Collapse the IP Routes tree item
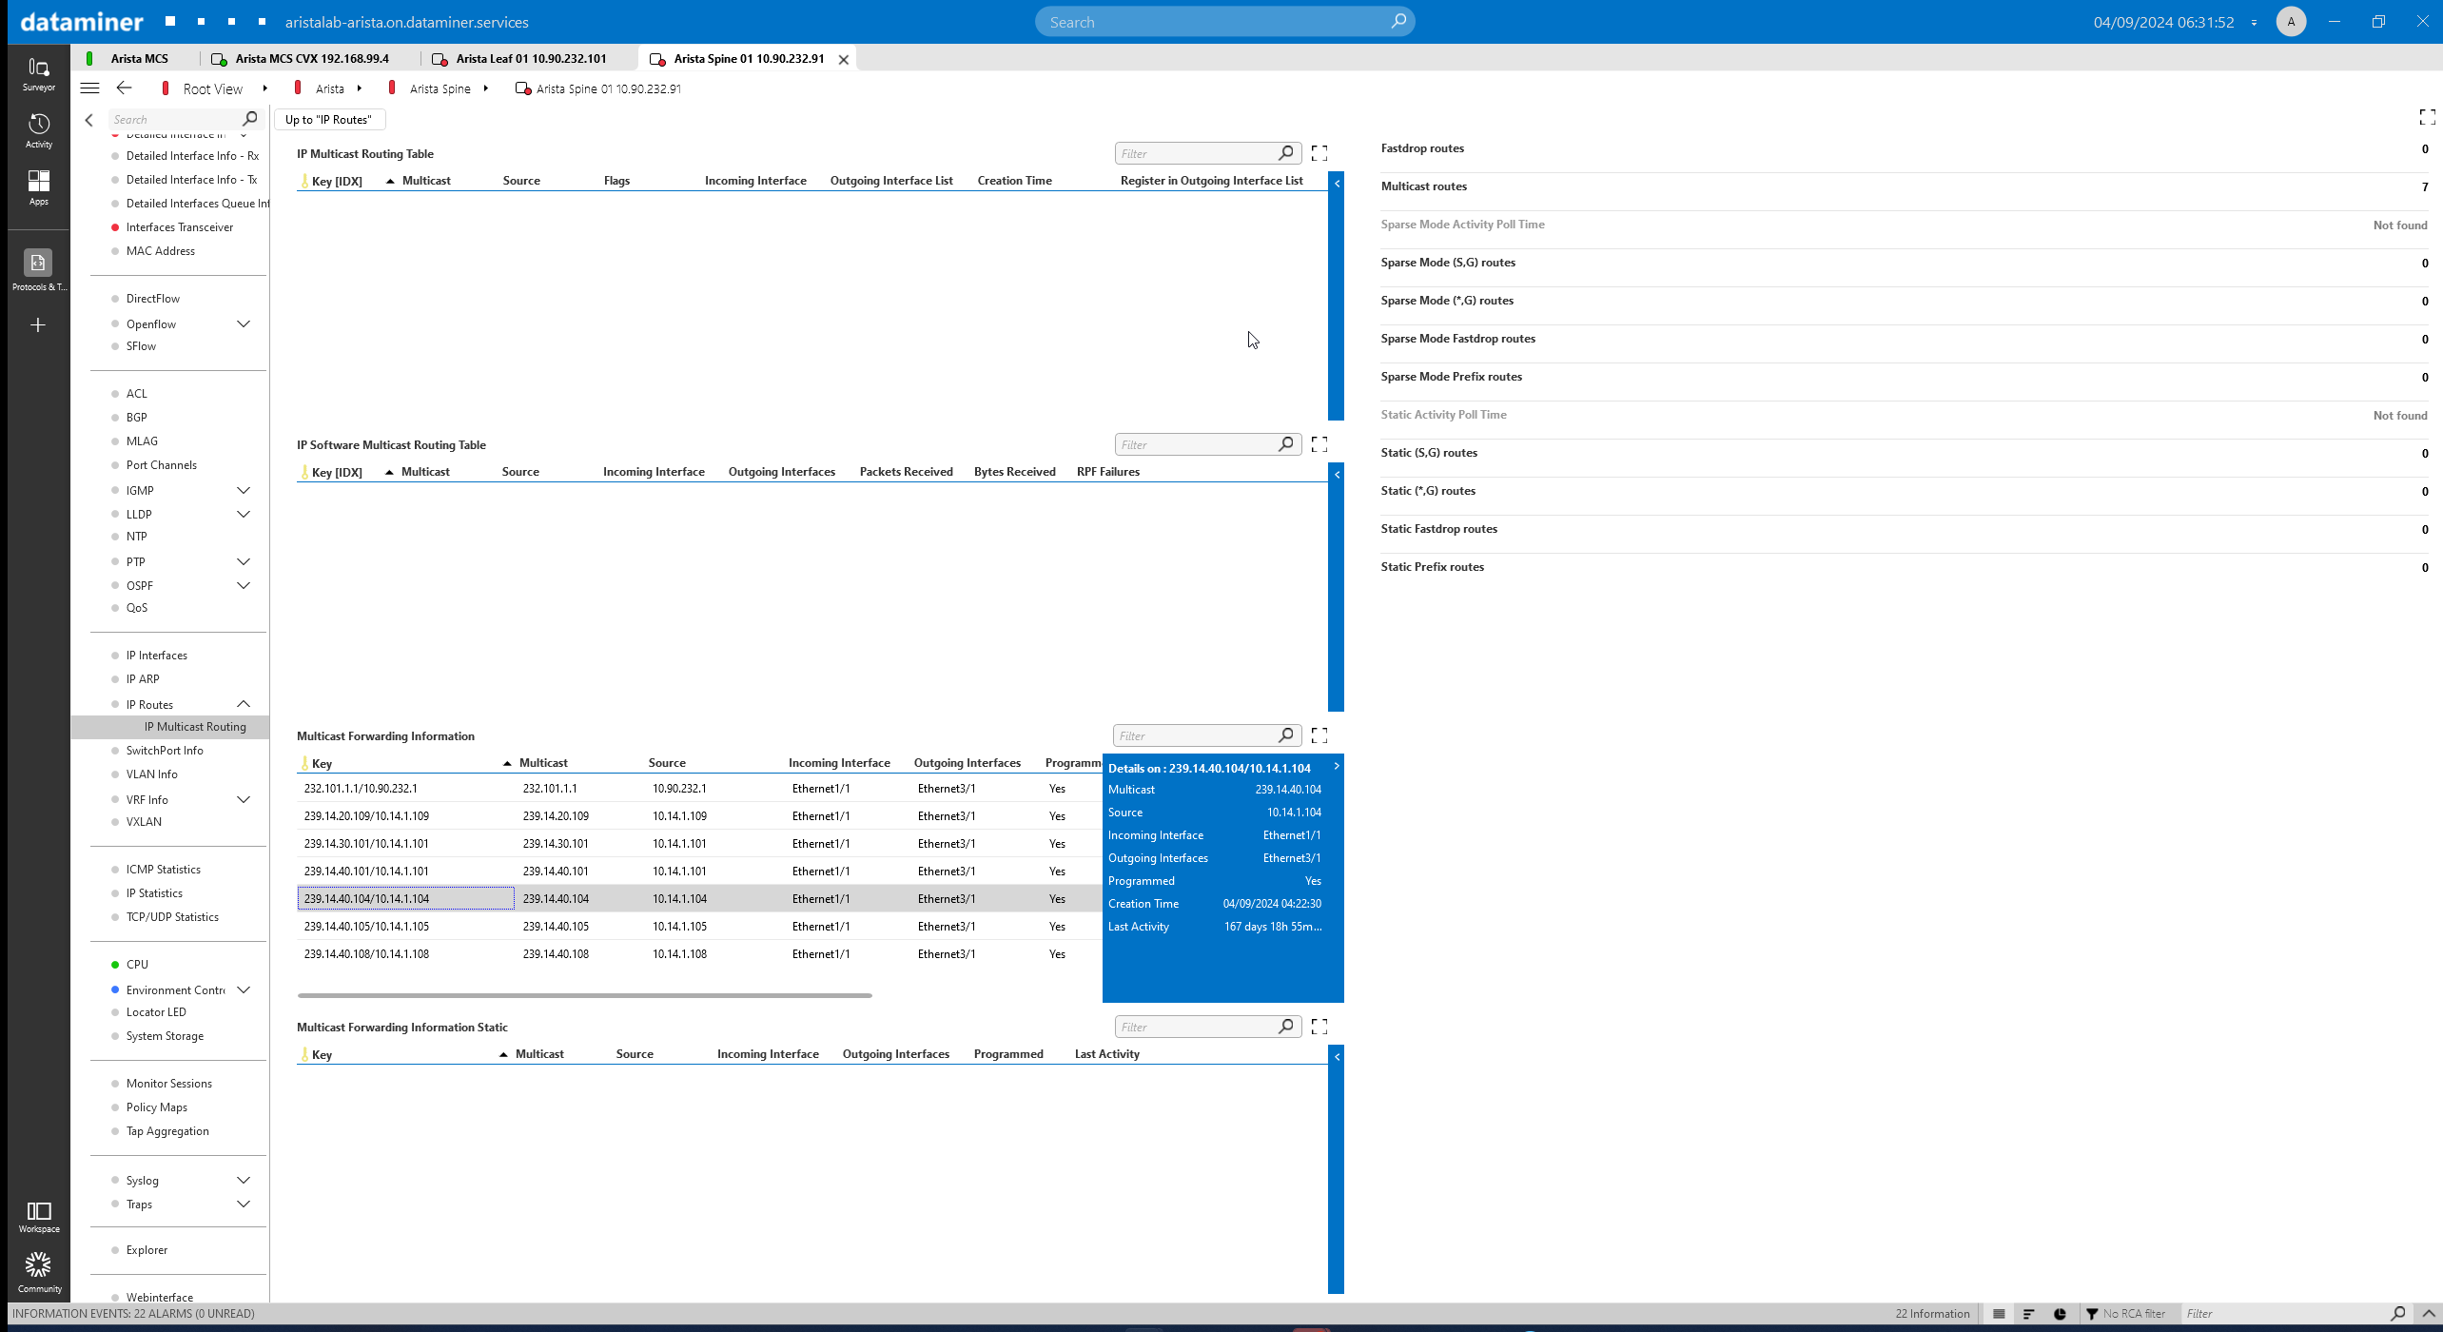Image resolution: width=2443 pixels, height=1332 pixels. (x=244, y=705)
